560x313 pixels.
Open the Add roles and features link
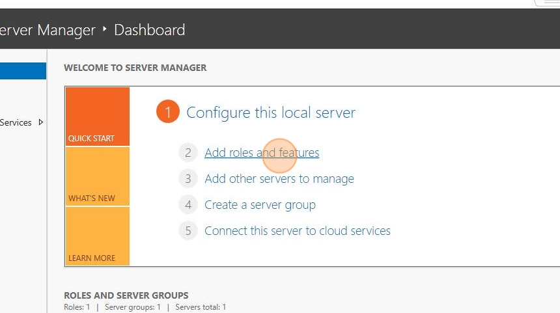[x=262, y=153]
